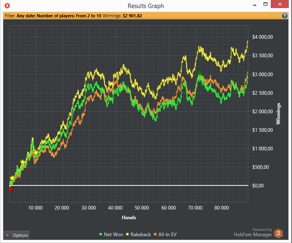
Task: Click the dark green upward triangle peak marker
Action: tap(199, 72)
